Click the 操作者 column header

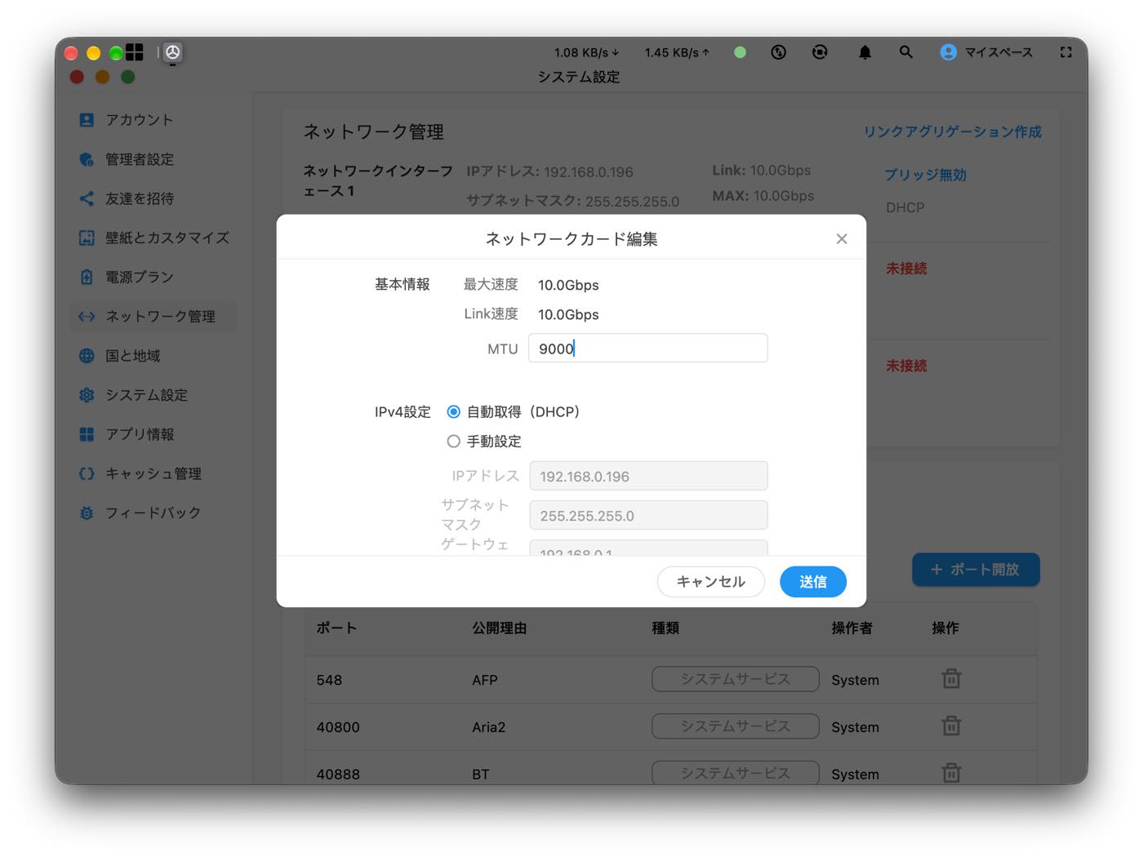coord(852,628)
